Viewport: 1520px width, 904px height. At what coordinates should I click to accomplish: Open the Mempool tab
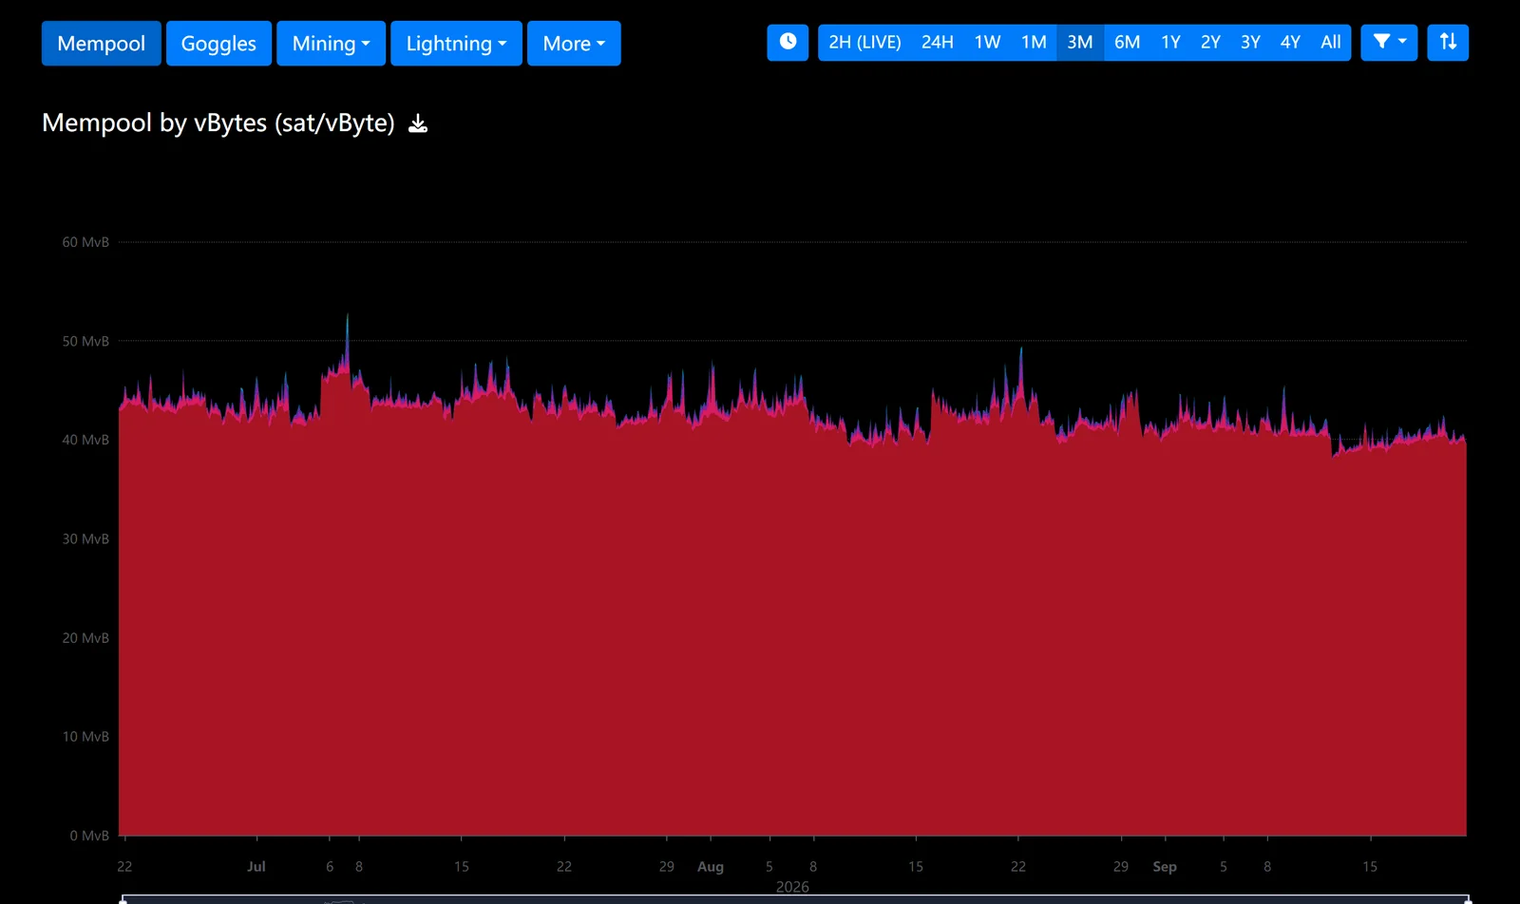(x=102, y=44)
